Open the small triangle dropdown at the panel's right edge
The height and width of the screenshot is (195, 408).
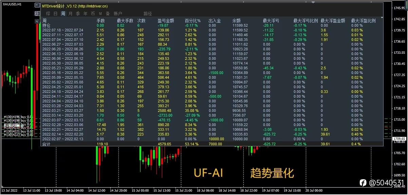382,18
